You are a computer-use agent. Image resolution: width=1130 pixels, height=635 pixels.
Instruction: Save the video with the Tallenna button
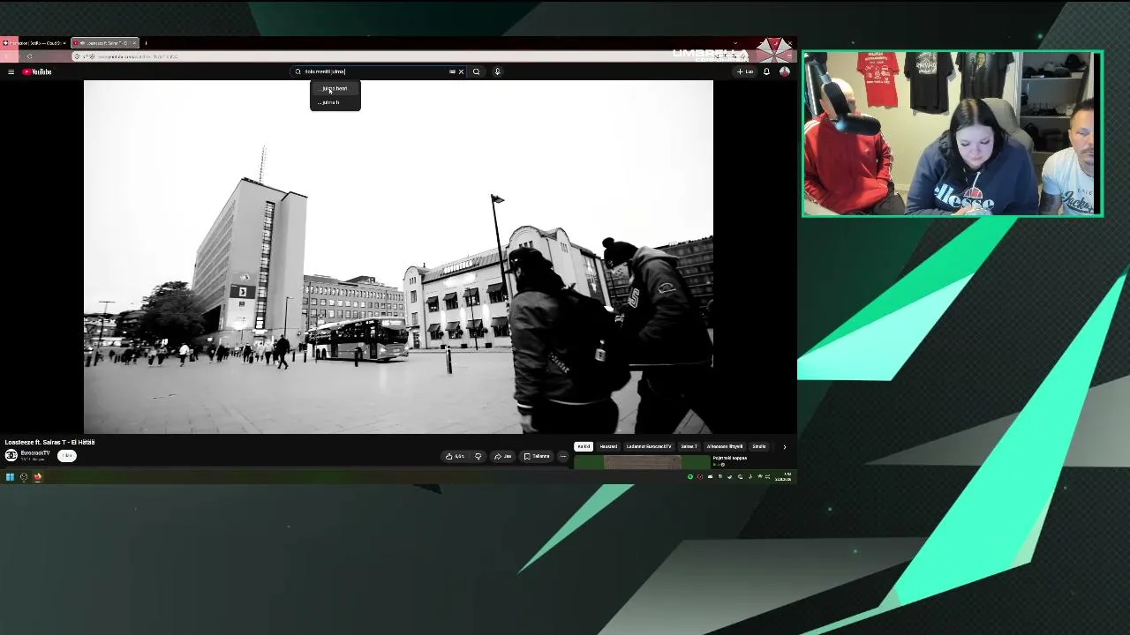[537, 456]
